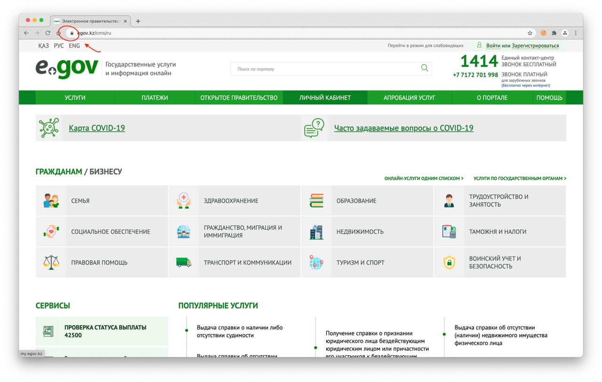Image resolution: width=602 pixels, height=382 pixels.
Task: Open the О ПОРТАЛЕ menu item
Action: coord(492,97)
